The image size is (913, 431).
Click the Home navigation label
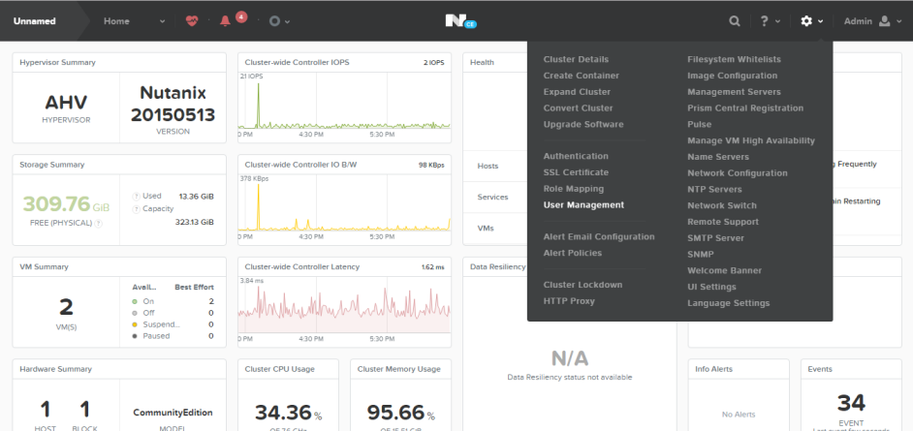(x=116, y=21)
